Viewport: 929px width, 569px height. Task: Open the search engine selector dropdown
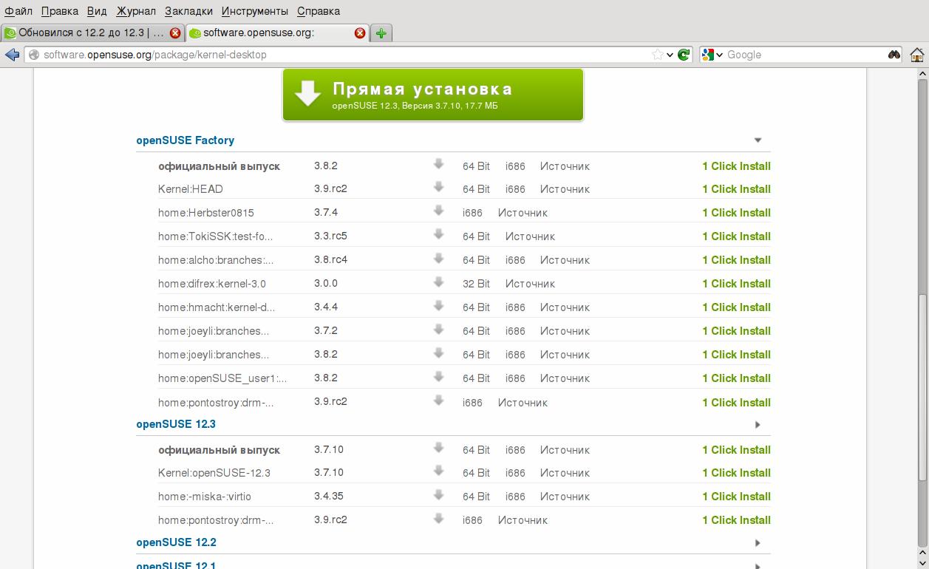[712, 55]
